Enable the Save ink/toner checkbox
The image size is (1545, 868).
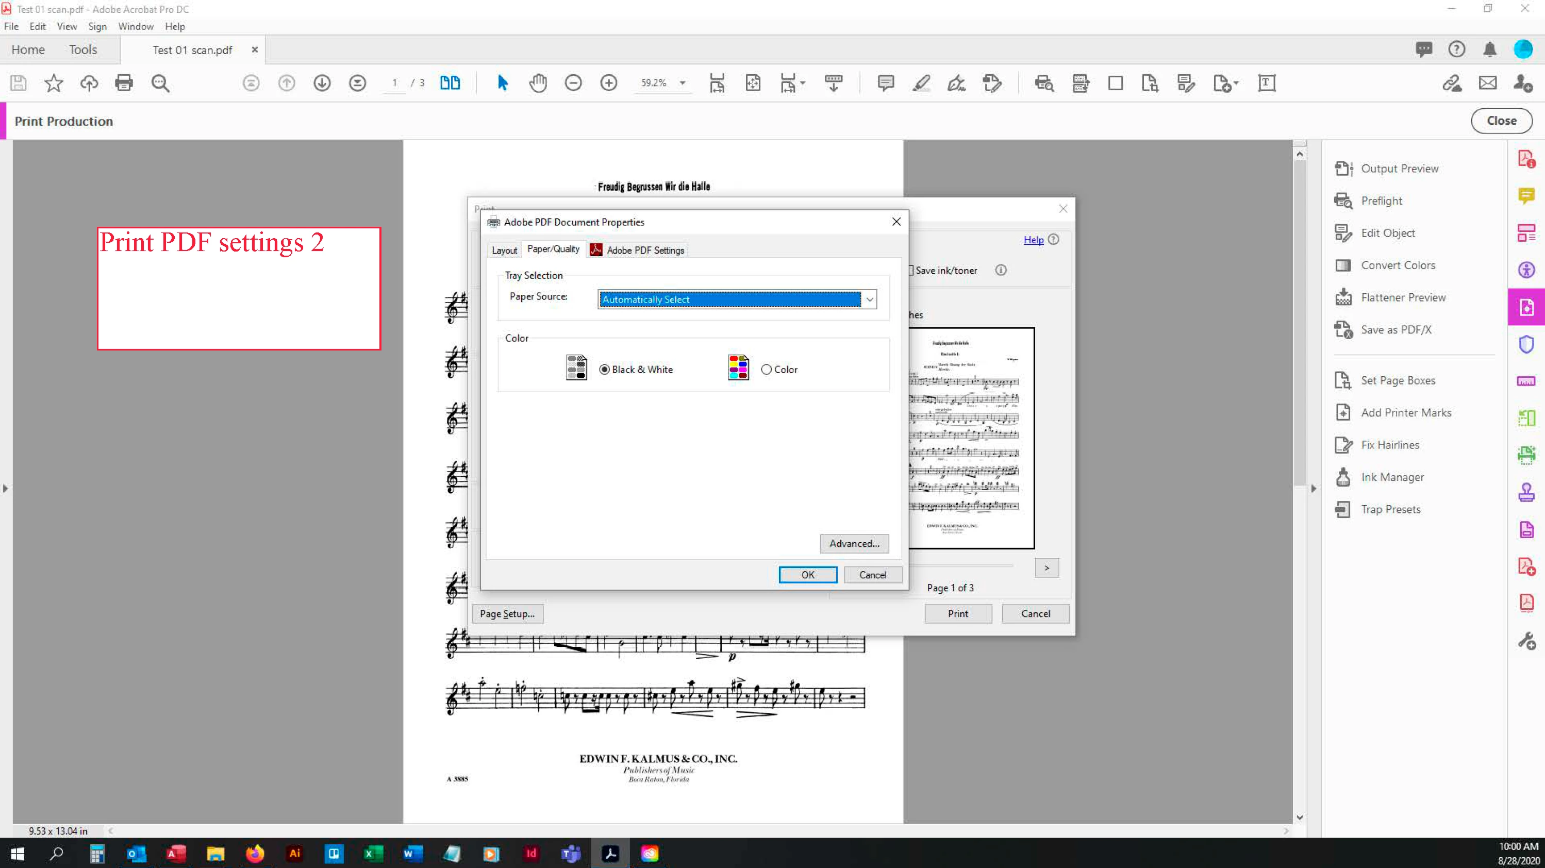(911, 271)
